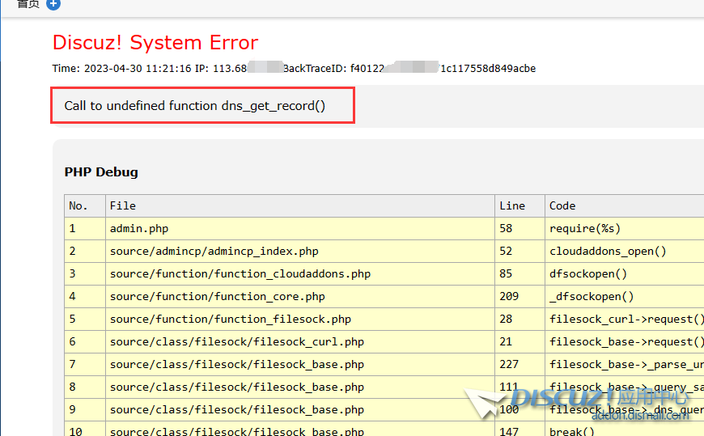
Task: Click the _dfsockopen() code cell
Action: point(592,296)
